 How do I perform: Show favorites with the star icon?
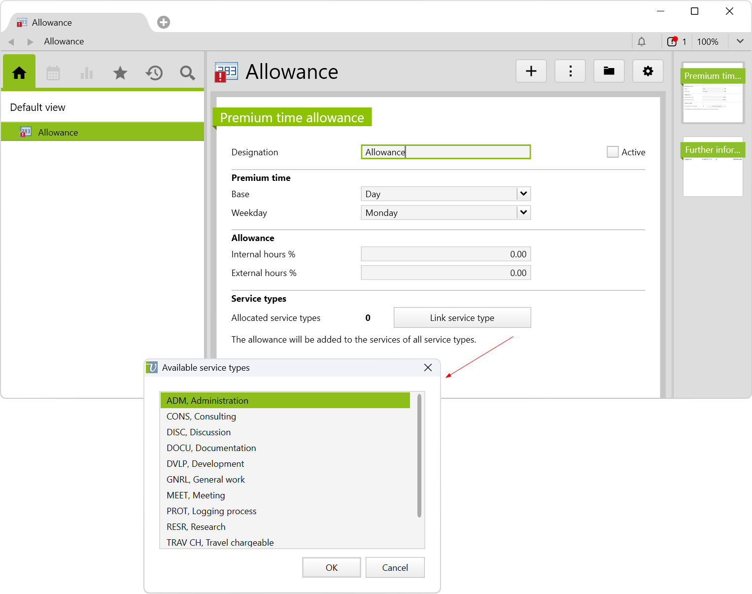coord(120,73)
